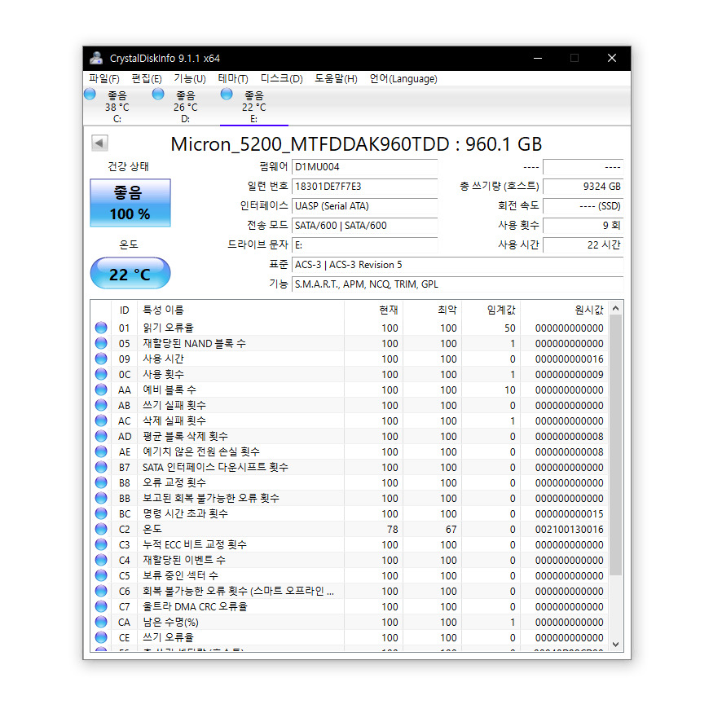Click the total host writes value 9324 GB

click(583, 187)
